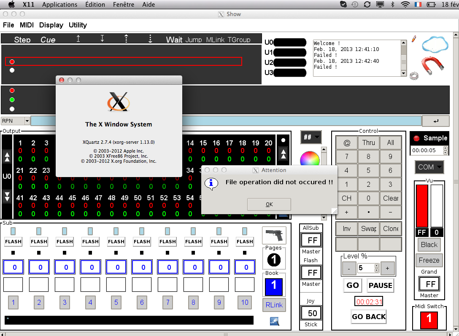Image resolution: width=459 pixels, height=336 pixels.
Task: Toggle the red Midi Switch 1
Action: point(429,318)
